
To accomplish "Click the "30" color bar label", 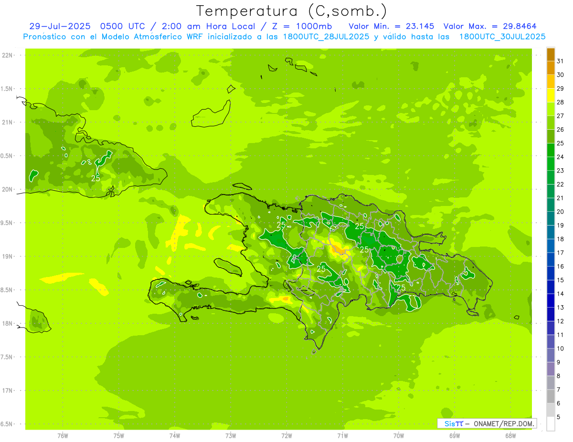I will click(x=560, y=75).
